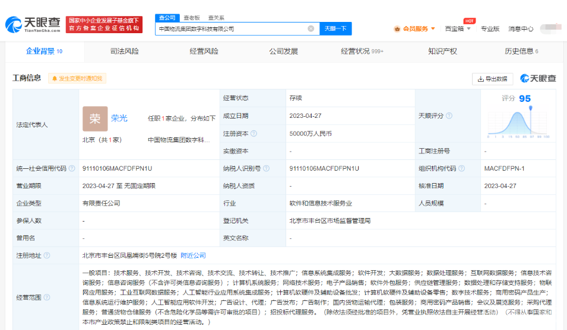Screen dimensions: 567x330
Task: Click the 北京市丰台区凤凰嘴街5号院2号楼 address
Action: 129,255
